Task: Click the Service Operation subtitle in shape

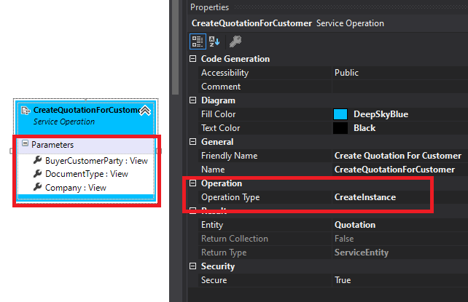Action: [x=64, y=122]
